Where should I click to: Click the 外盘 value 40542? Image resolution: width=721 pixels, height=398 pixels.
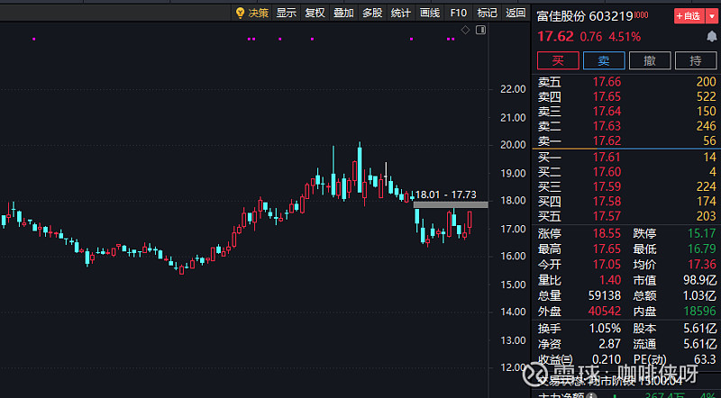pyautogui.click(x=604, y=312)
